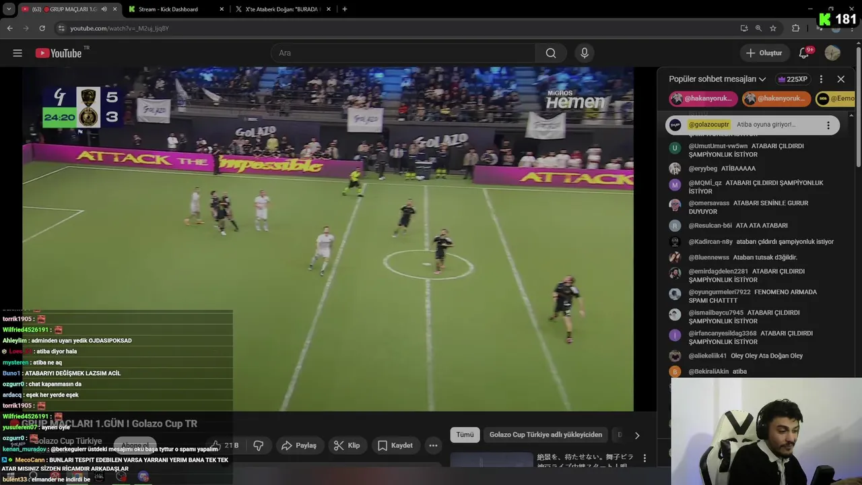The width and height of the screenshot is (862, 485).
Task: Click the Klip scissors button
Action: point(347,445)
